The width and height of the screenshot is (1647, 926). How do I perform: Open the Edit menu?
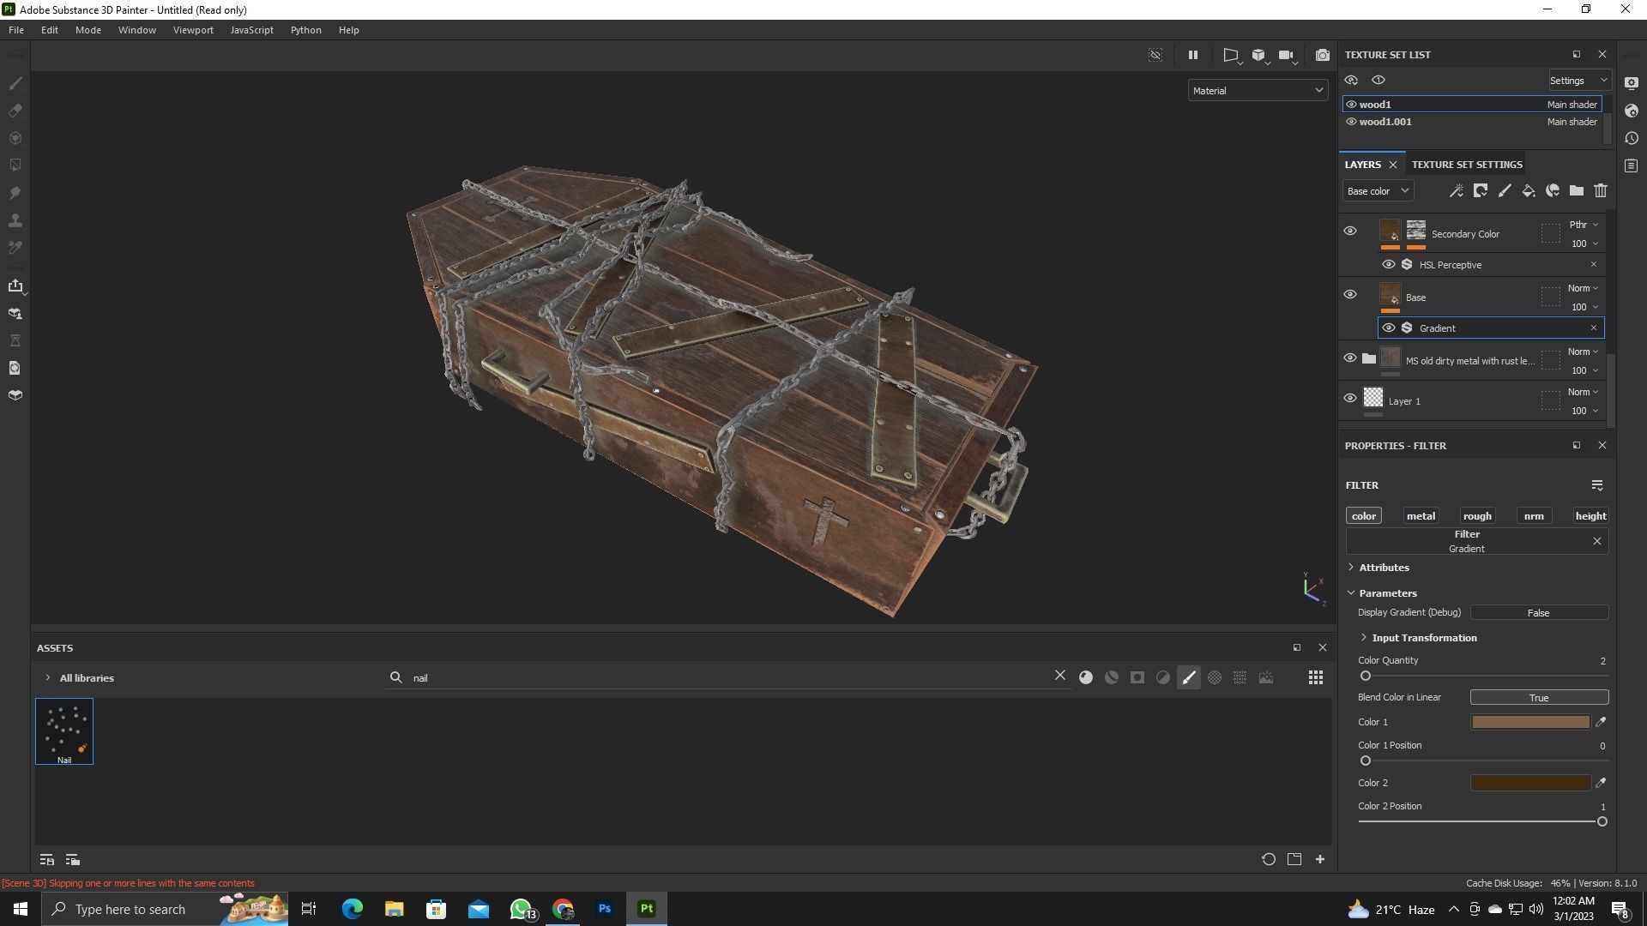(50, 30)
